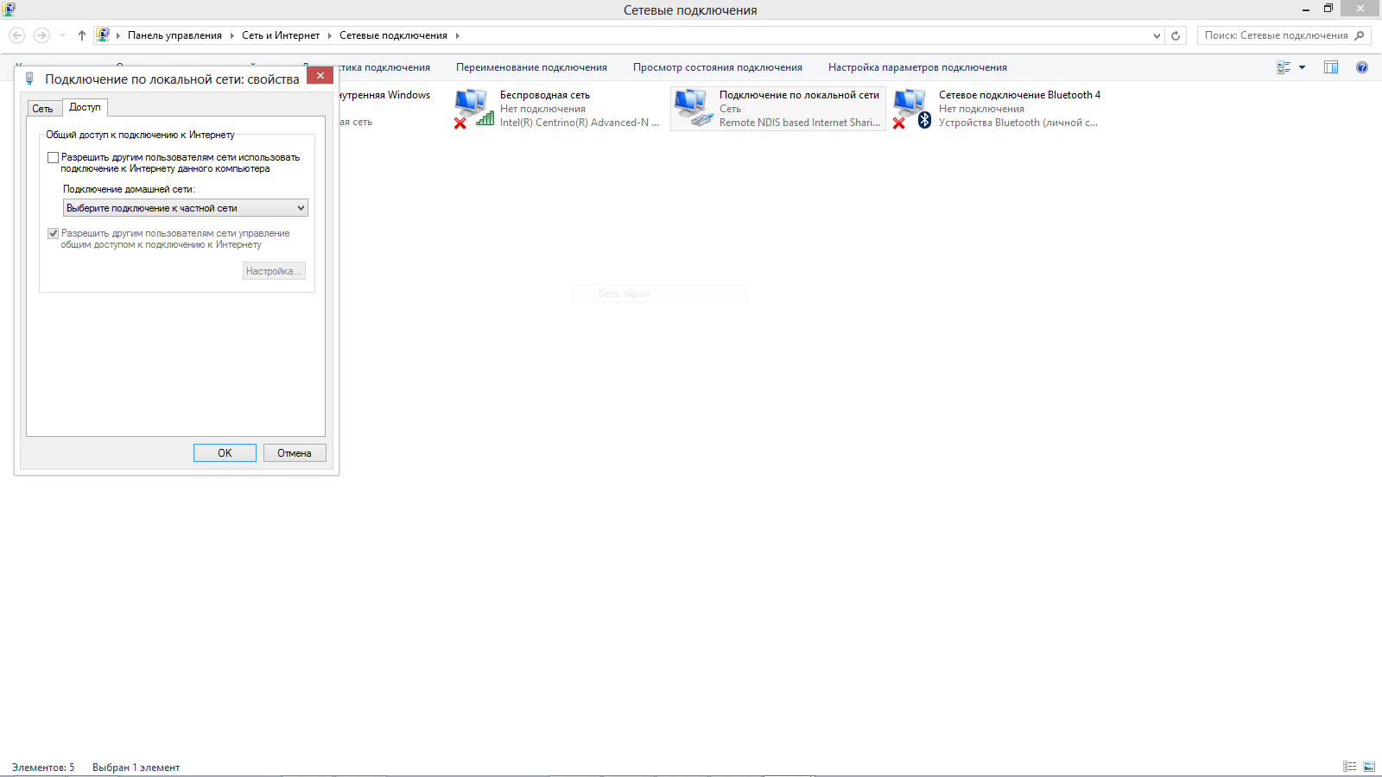Open the recent locations dropdown arrow
The image size is (1382, 777).
click(x=62, y=35)
